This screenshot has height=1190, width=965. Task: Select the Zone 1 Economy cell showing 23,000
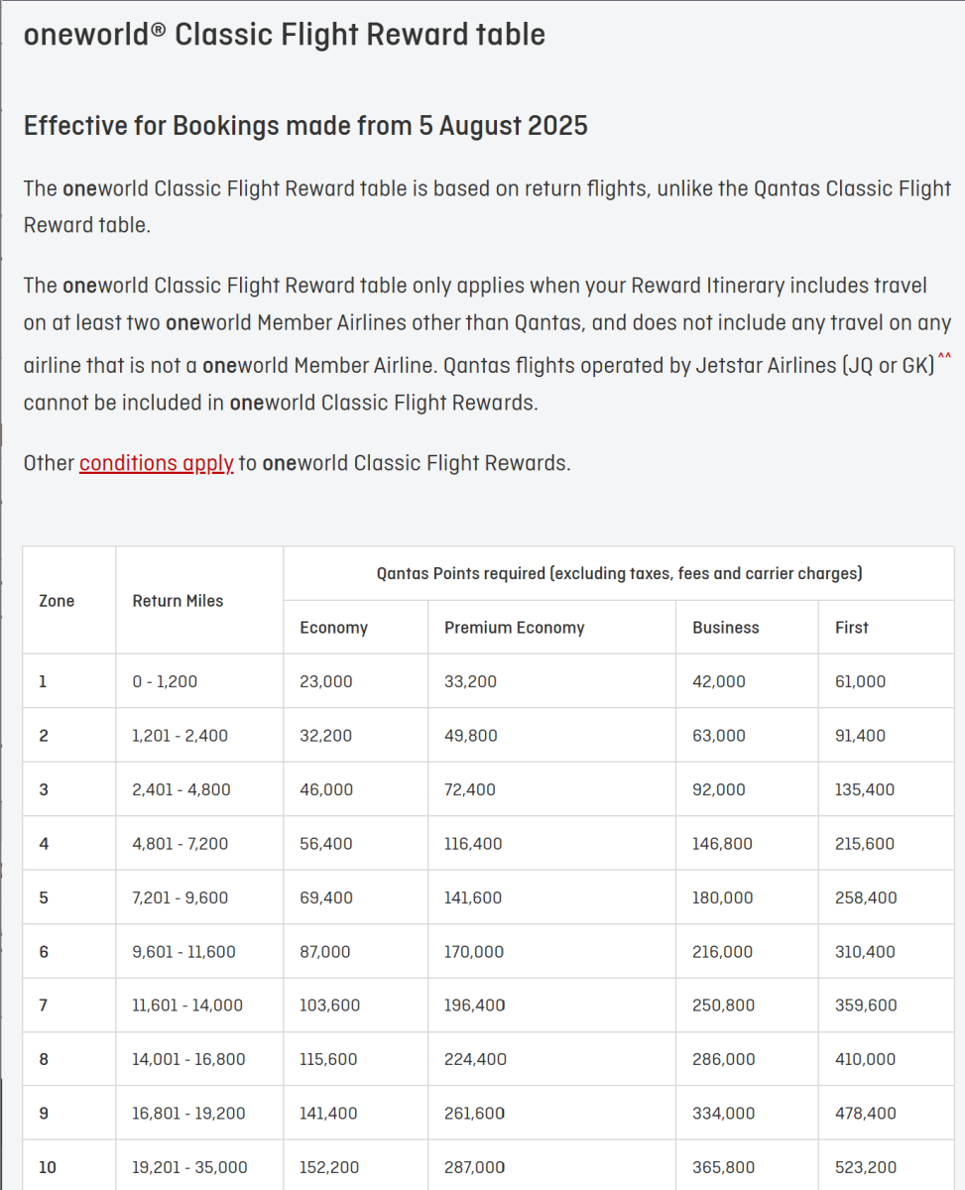click(x=325, y=681)
